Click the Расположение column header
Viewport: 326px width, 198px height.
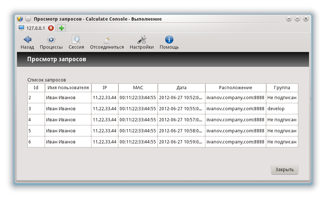pyautogui.click(x=236, y=88)
